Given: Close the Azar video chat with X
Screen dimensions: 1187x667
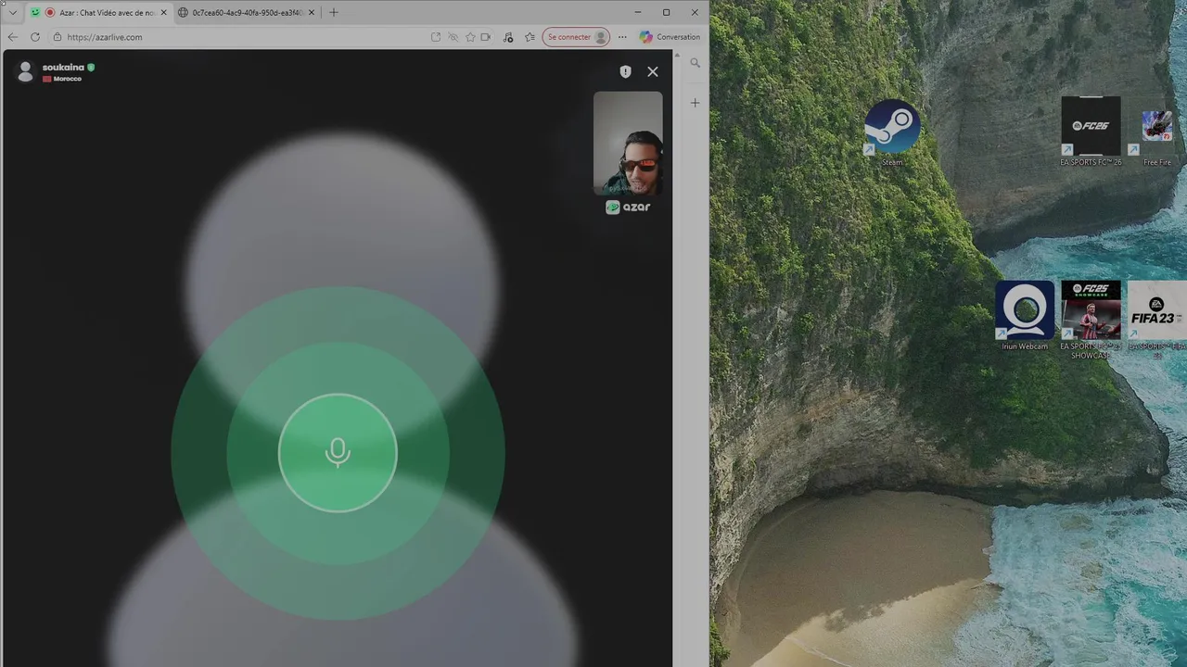Looking at the screenshot, I should click(x=653, y=71).
